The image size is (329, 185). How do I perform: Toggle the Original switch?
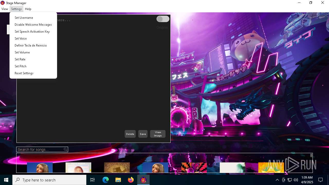click(x=163, y=19)
